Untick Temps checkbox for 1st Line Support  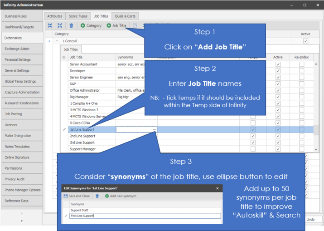(x=253, y=129)
